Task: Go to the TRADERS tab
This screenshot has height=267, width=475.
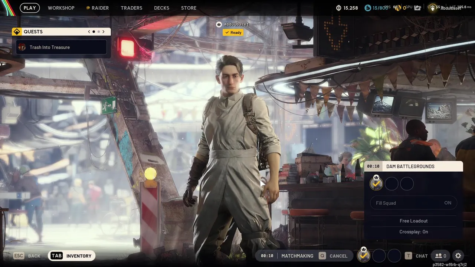Action: [131, 8]
